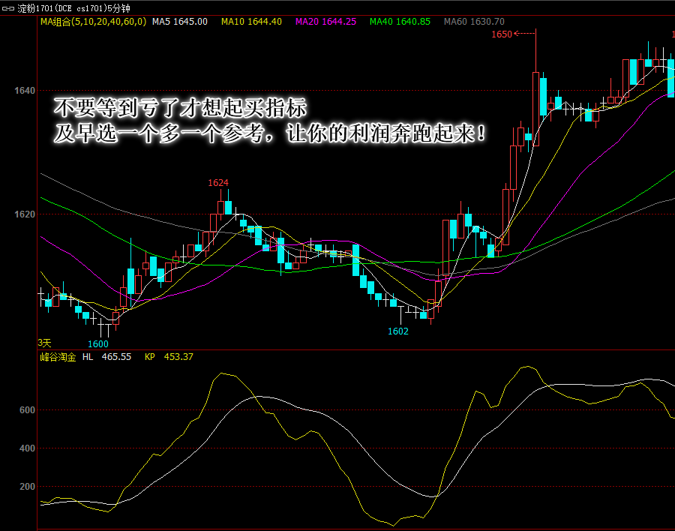Click the 1640 price axis label

(x=25, y=91)
